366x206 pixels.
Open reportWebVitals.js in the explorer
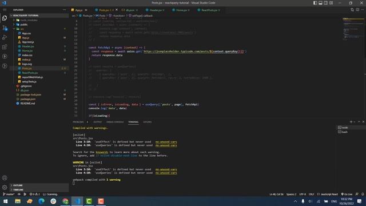(x=33, y=77)
